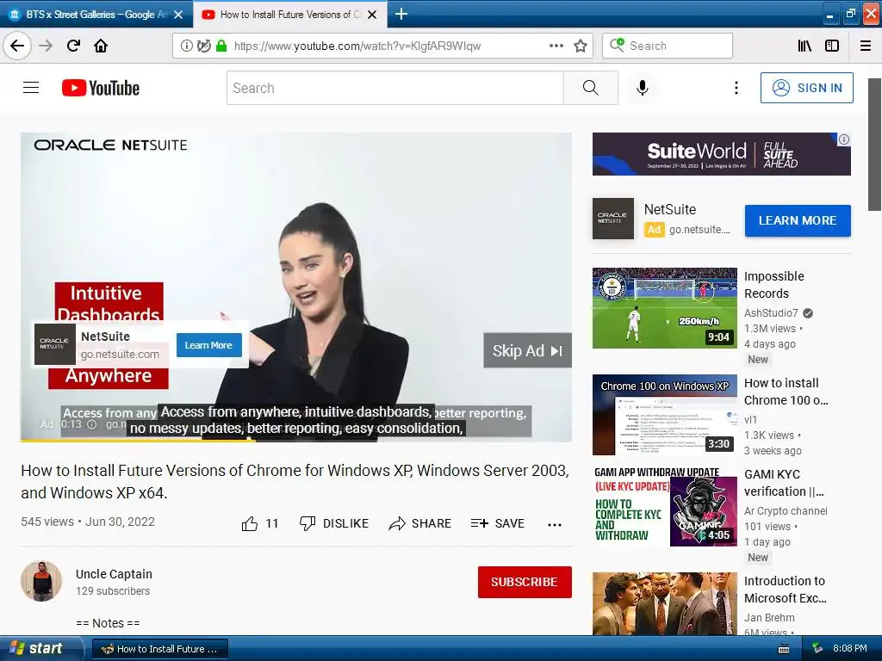The height and width of the screenshot is (661, 882).
Task: Go to YouTube home via logo
Action: coord(101,88)
